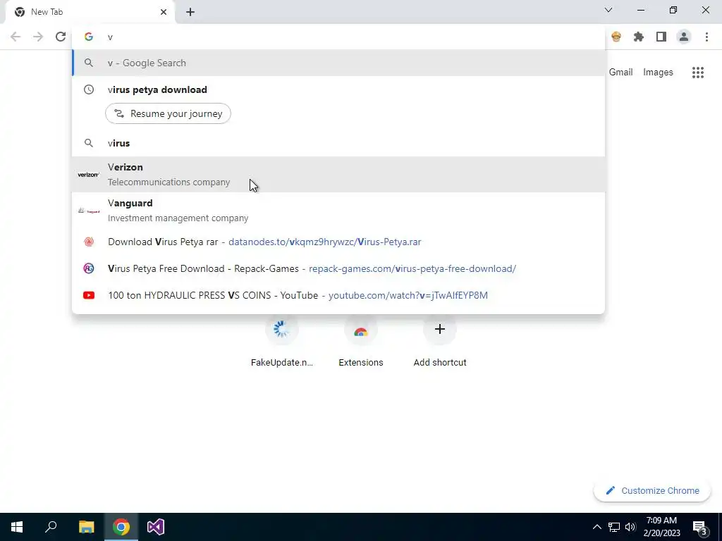This screenshot has width=722, height=541.
Task: Open Chrome's three-dot menu
Action: [706, 37]
